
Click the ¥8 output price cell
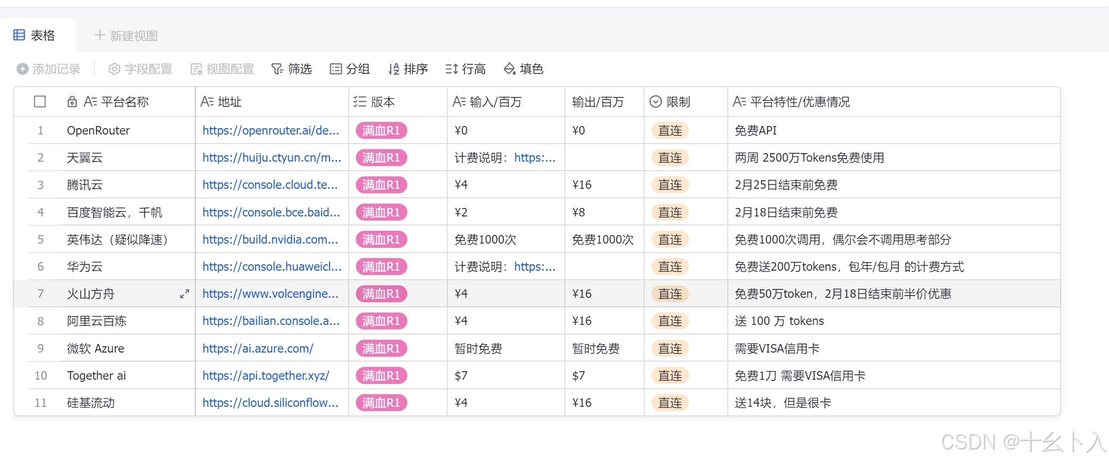[x=604, y=213]
